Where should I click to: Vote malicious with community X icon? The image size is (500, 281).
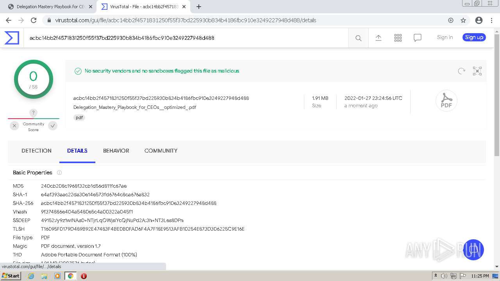tap(14, 126)
